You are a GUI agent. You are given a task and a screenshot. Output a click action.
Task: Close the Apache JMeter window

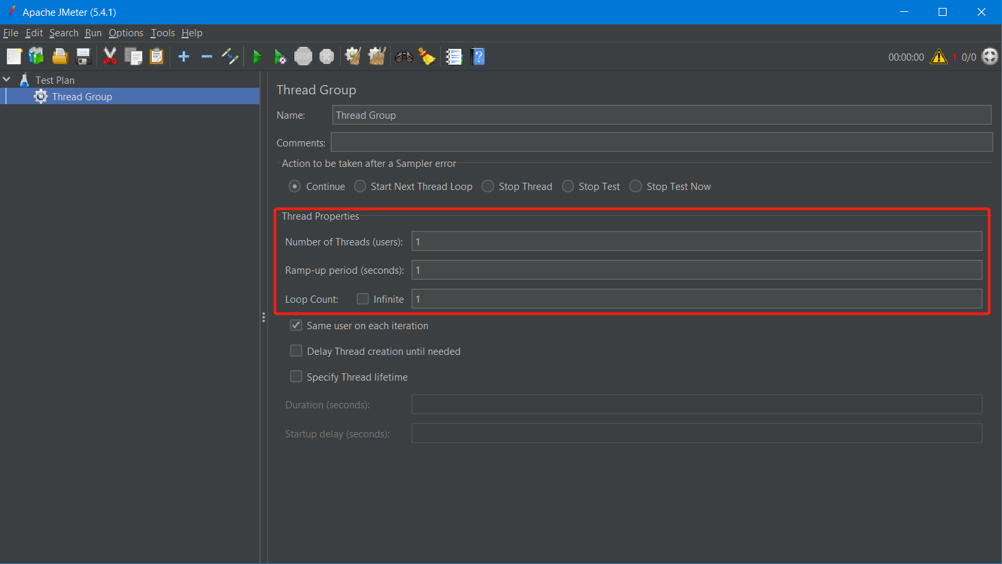pyautogui.click(x=982, y=12)
